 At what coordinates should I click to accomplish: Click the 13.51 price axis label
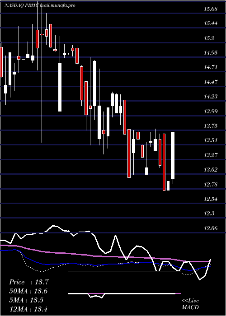[211, 140]
